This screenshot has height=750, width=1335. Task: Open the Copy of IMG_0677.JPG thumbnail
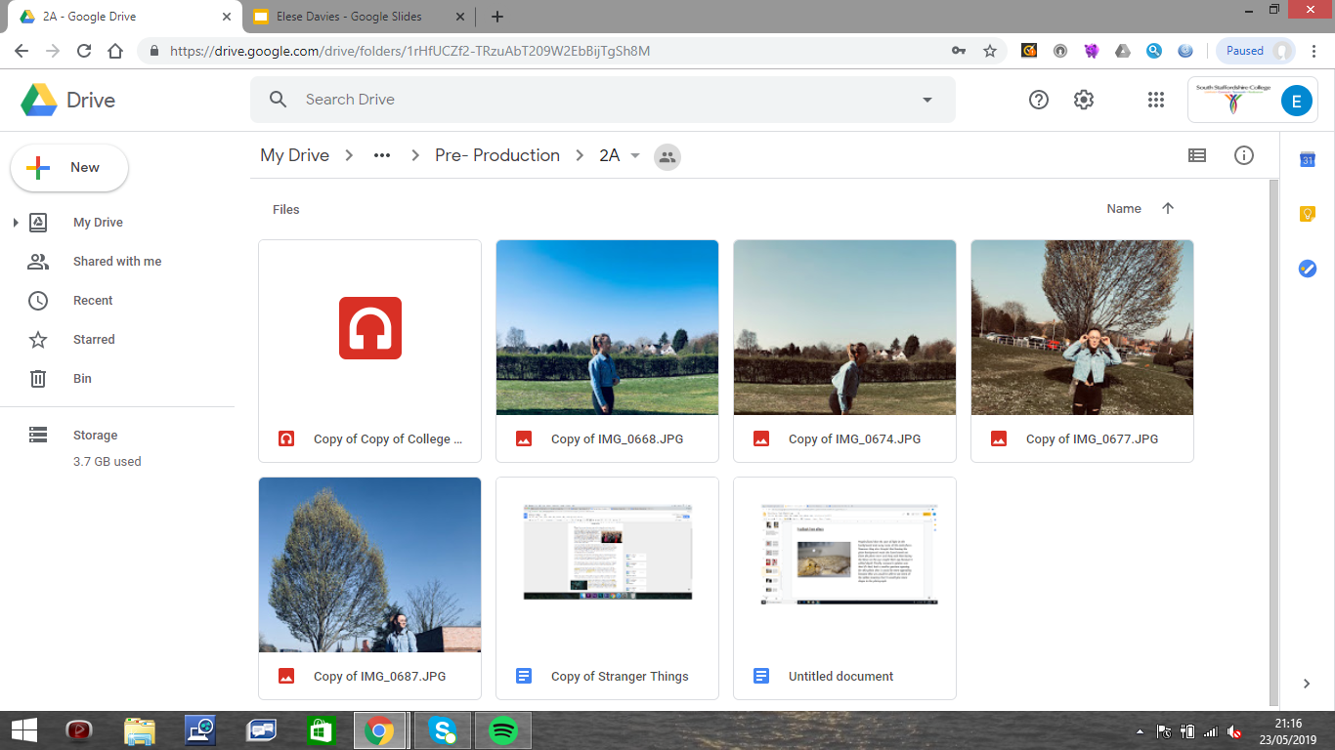(x=1082, y=328)
